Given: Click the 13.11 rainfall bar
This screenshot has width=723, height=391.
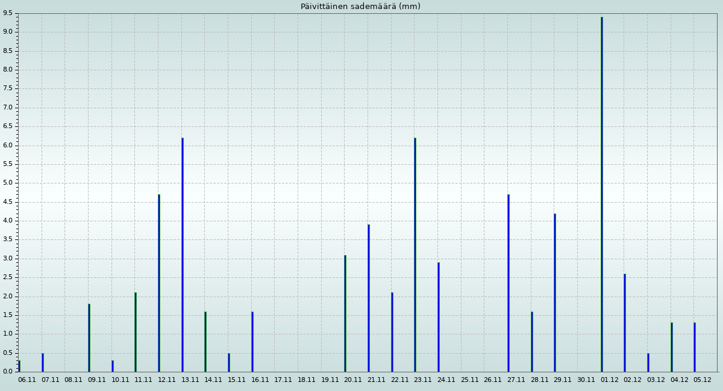Looking at the screenshot, I should 183,254.
